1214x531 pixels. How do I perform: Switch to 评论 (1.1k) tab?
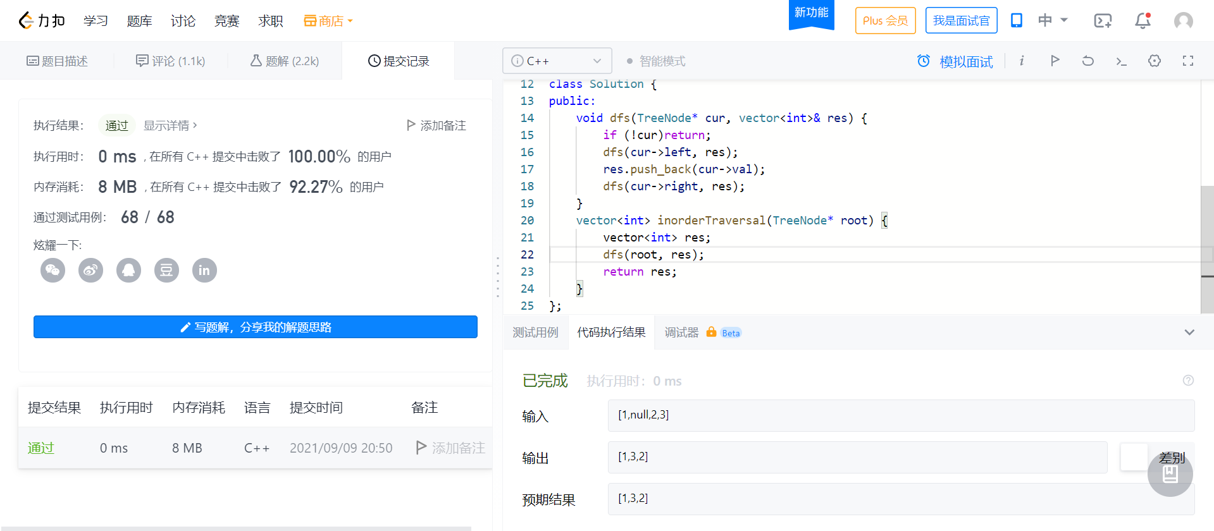170,61
